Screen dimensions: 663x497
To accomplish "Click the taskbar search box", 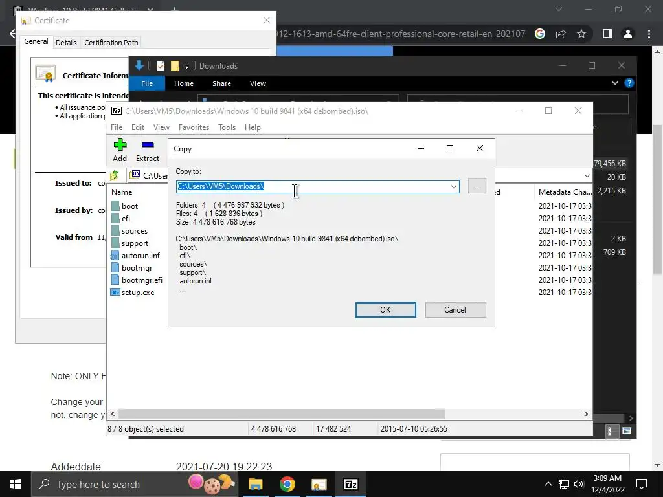I will (135, 484).
